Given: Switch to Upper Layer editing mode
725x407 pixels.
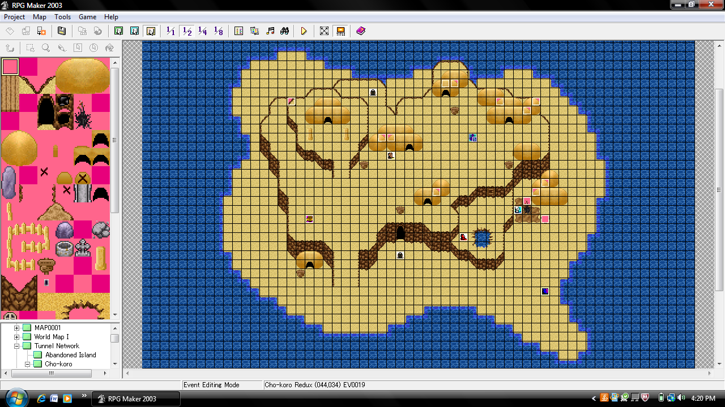Looking at the screenshot, I should pos(135,31).
